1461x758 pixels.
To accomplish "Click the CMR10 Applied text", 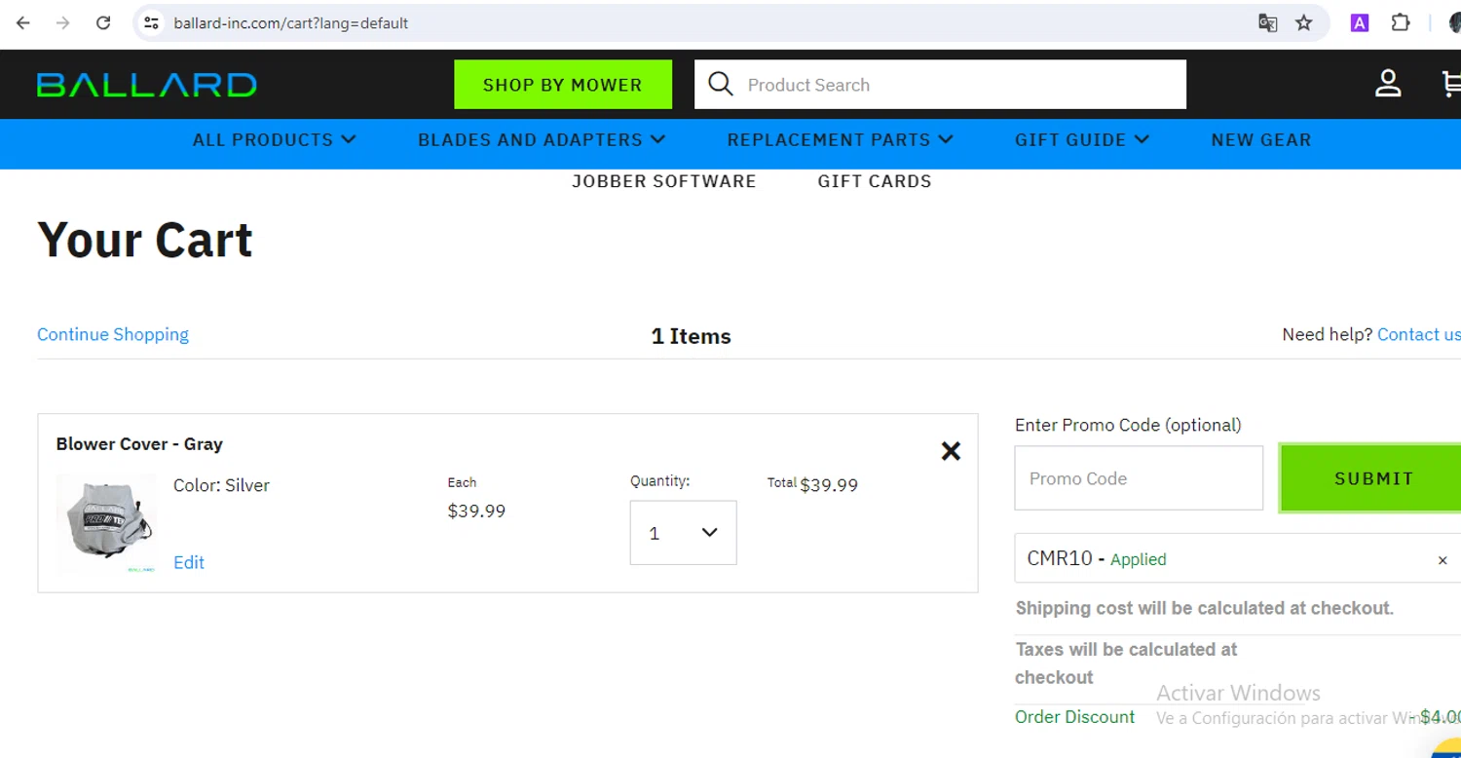I will click(x=1097, y=559).
